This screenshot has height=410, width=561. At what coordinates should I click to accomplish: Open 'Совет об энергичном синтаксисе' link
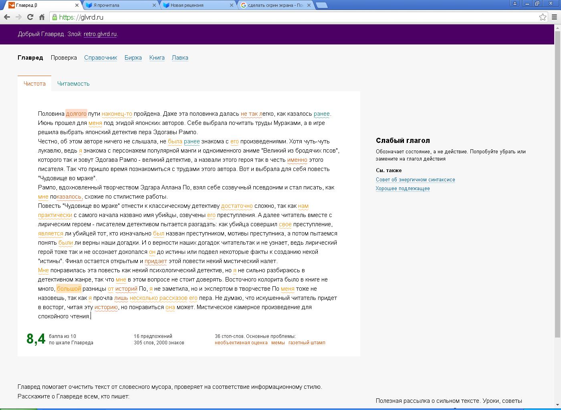[x=415, y=180]
